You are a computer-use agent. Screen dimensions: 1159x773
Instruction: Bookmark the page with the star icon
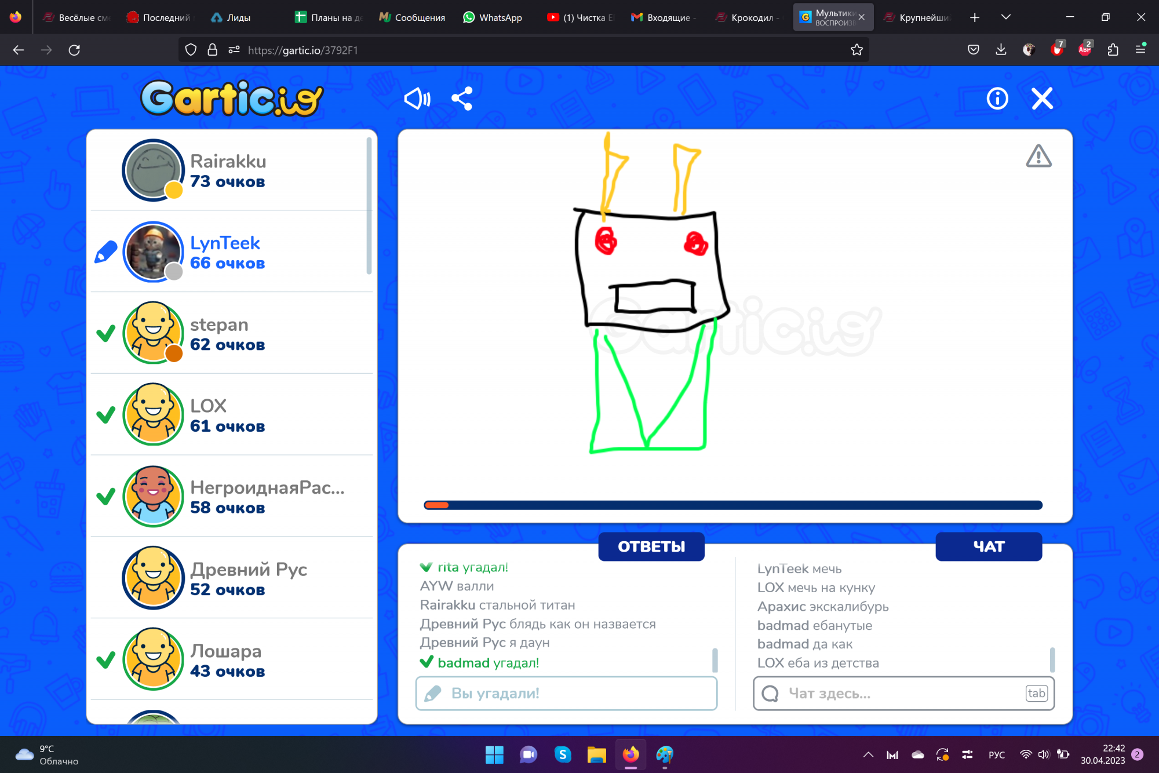coord(857,50)
